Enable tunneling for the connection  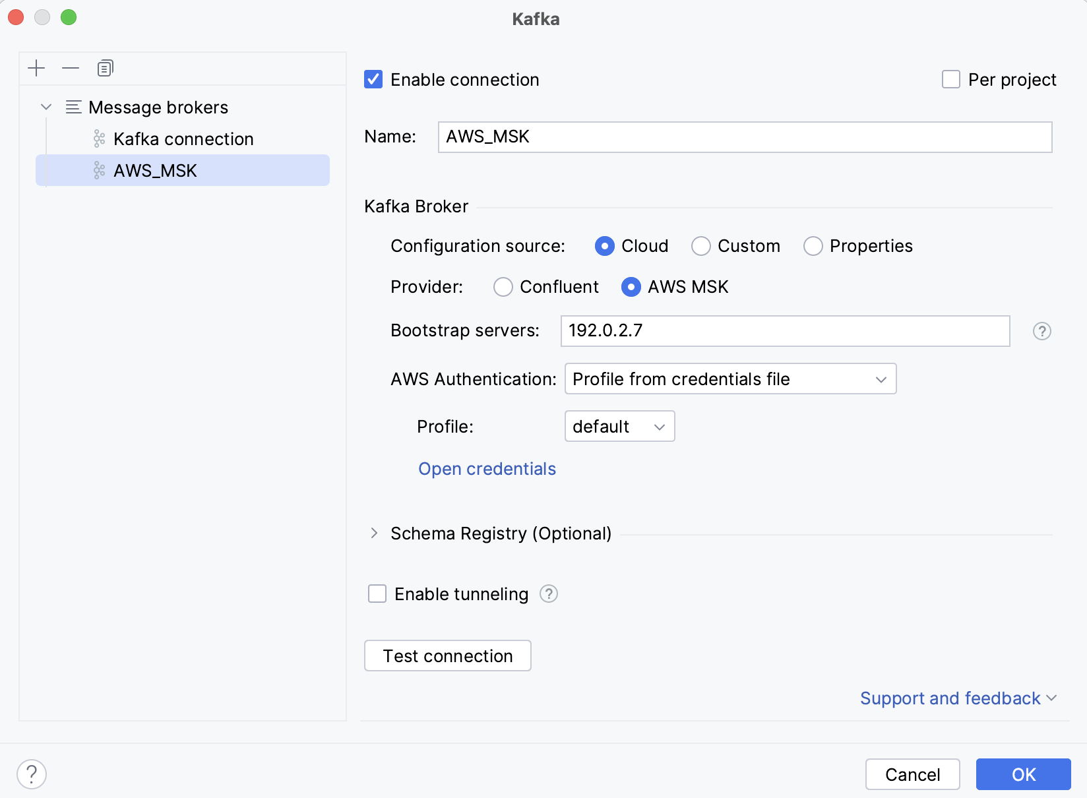[377, 594]
